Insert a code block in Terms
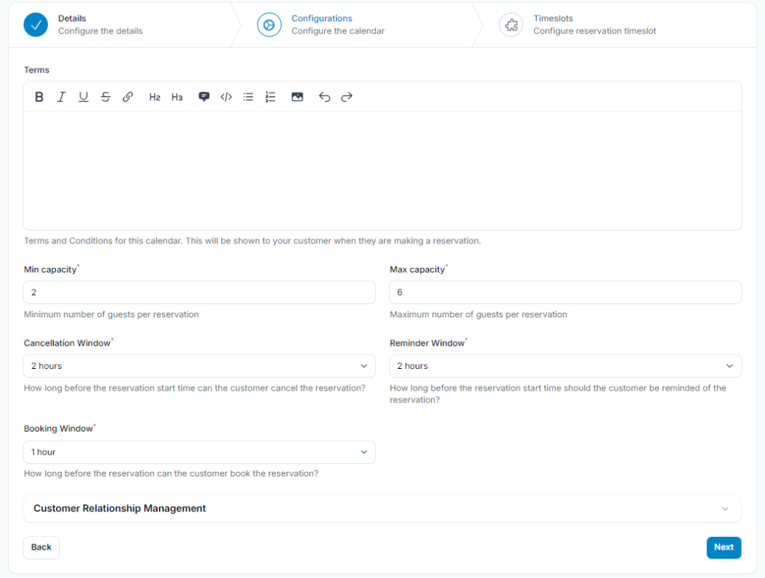The image size is (765, 578). click(x=226, y=97)
